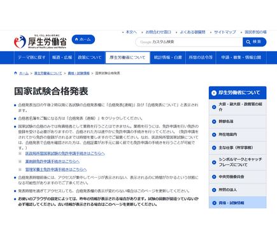Click breadcrumb text 国家試験合格発表
This screenshot has width=277, height=239.
point(108,73)
